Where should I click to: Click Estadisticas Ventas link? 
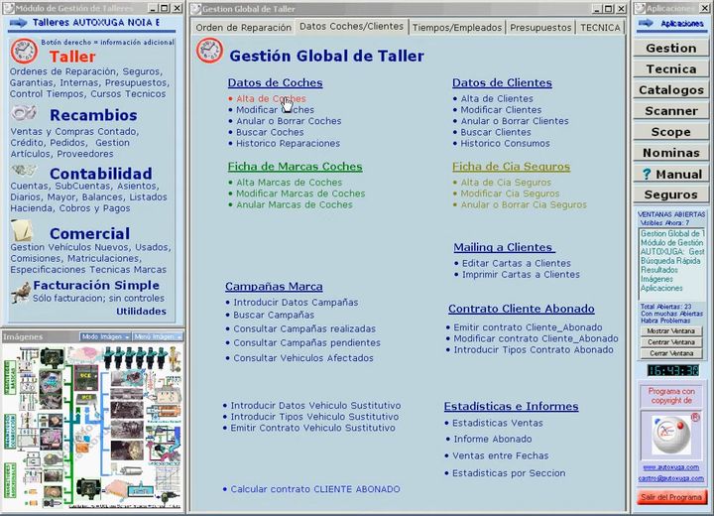497,423
